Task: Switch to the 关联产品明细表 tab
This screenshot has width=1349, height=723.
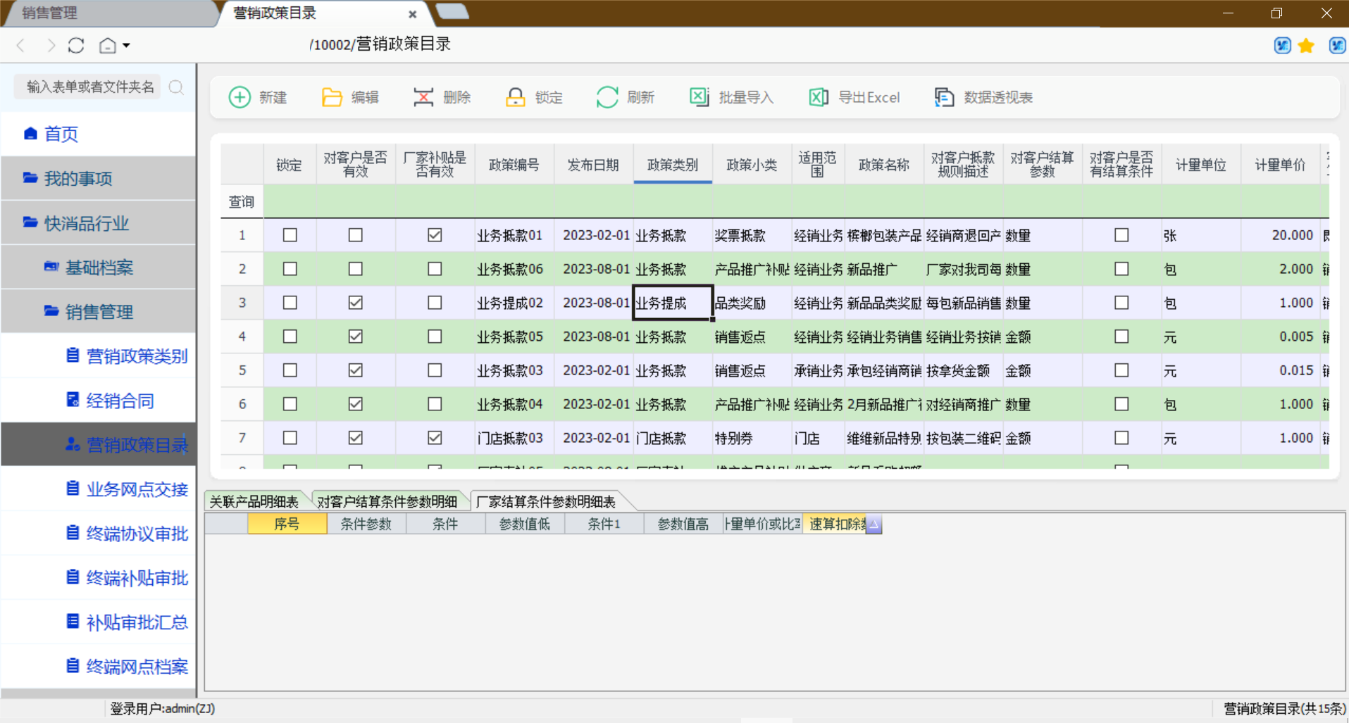Action: click(x=254, y=501)
